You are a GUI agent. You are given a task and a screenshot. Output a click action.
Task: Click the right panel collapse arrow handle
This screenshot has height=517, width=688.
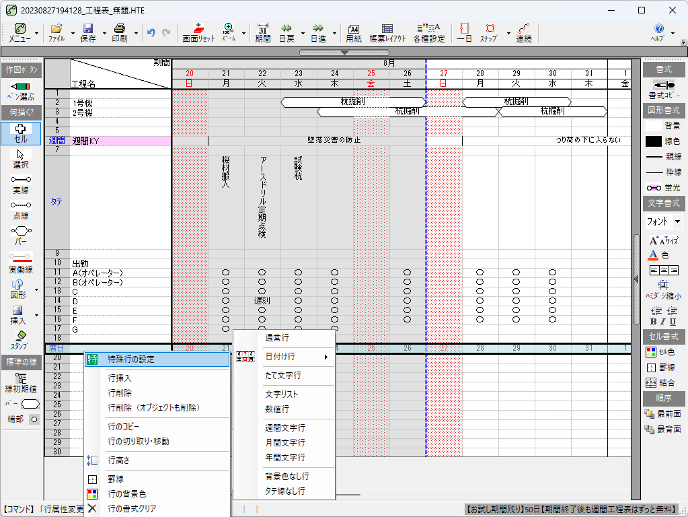(636, 279)
